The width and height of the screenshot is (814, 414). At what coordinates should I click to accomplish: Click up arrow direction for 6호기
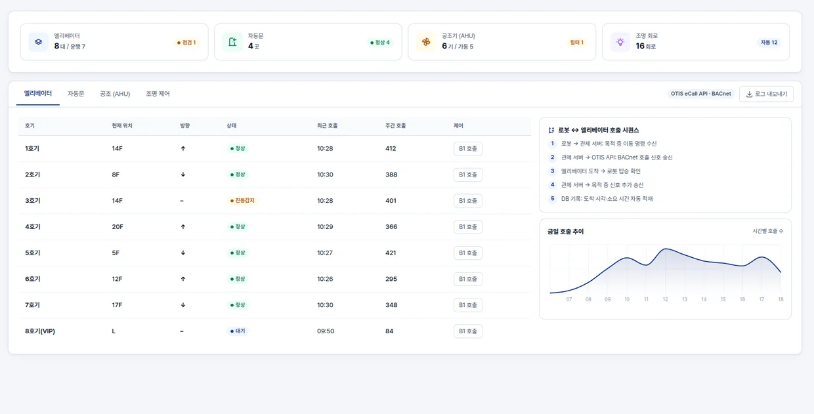point(182,279)
